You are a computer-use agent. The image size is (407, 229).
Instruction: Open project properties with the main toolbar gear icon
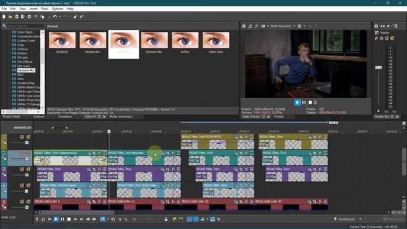(x=29, y=17)
